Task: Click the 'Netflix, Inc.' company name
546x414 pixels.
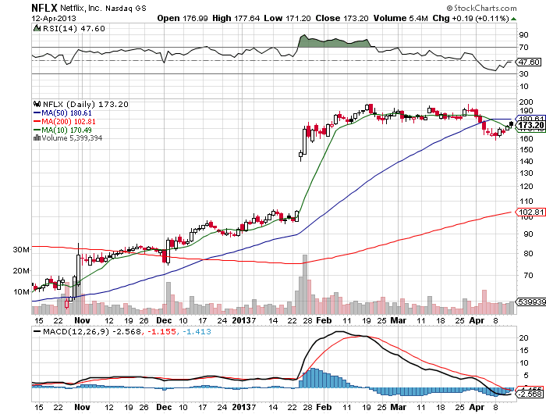Action: (81, 8)
